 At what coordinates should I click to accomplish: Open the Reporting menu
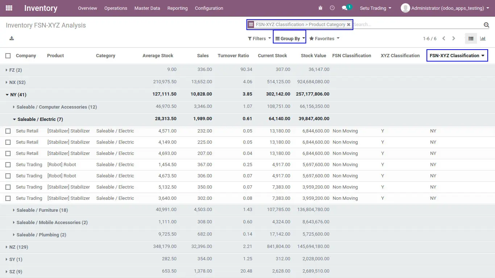pyautogui.click(x=178, y=8)
